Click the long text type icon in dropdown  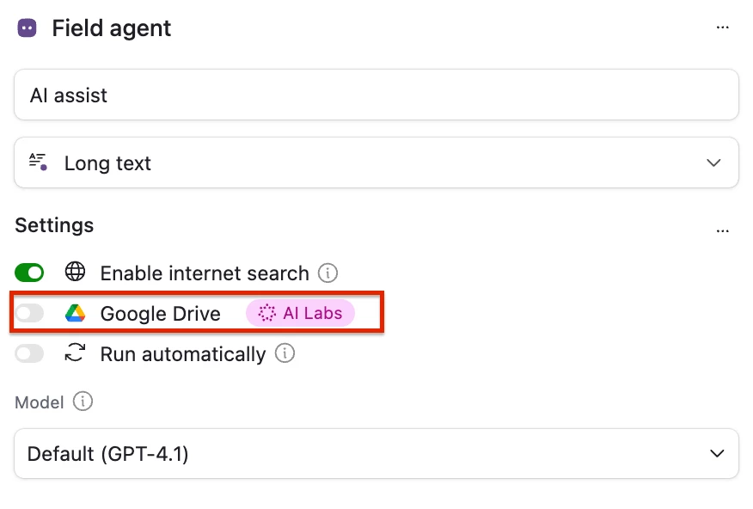(38, 162)
